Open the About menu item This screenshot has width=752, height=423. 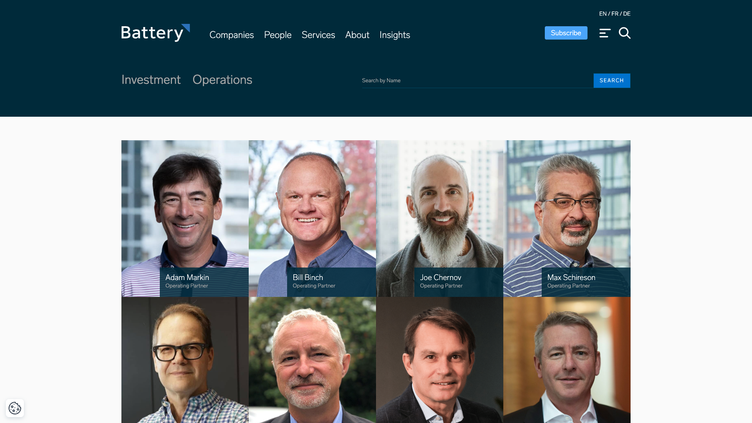click(357, 35)
